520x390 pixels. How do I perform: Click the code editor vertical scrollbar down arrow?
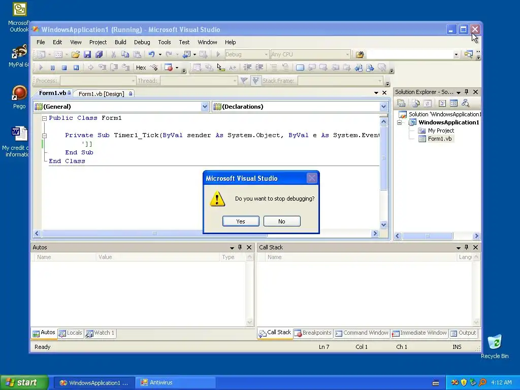coord(384,224)
